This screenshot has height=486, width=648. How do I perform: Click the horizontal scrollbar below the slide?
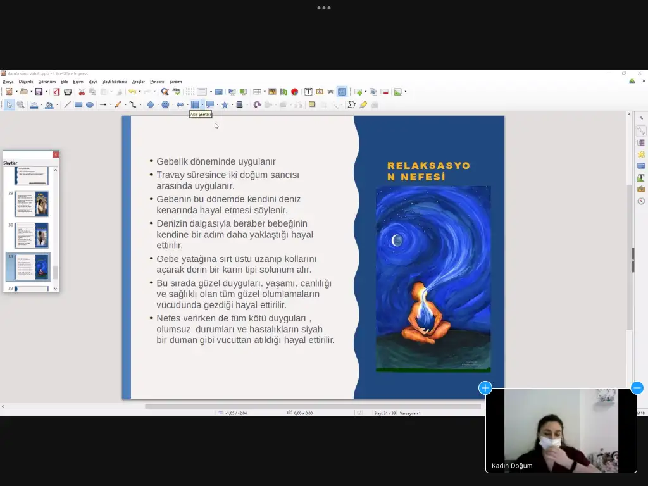(x=313, y=406)
